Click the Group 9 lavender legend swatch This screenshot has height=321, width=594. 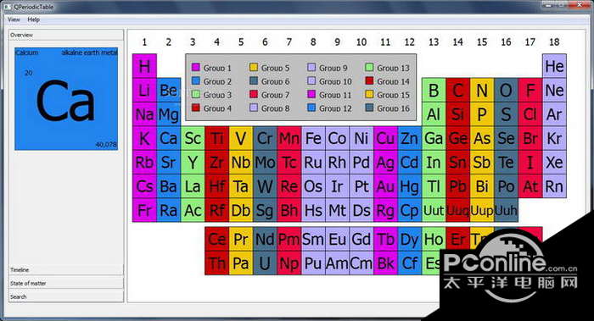311,67
